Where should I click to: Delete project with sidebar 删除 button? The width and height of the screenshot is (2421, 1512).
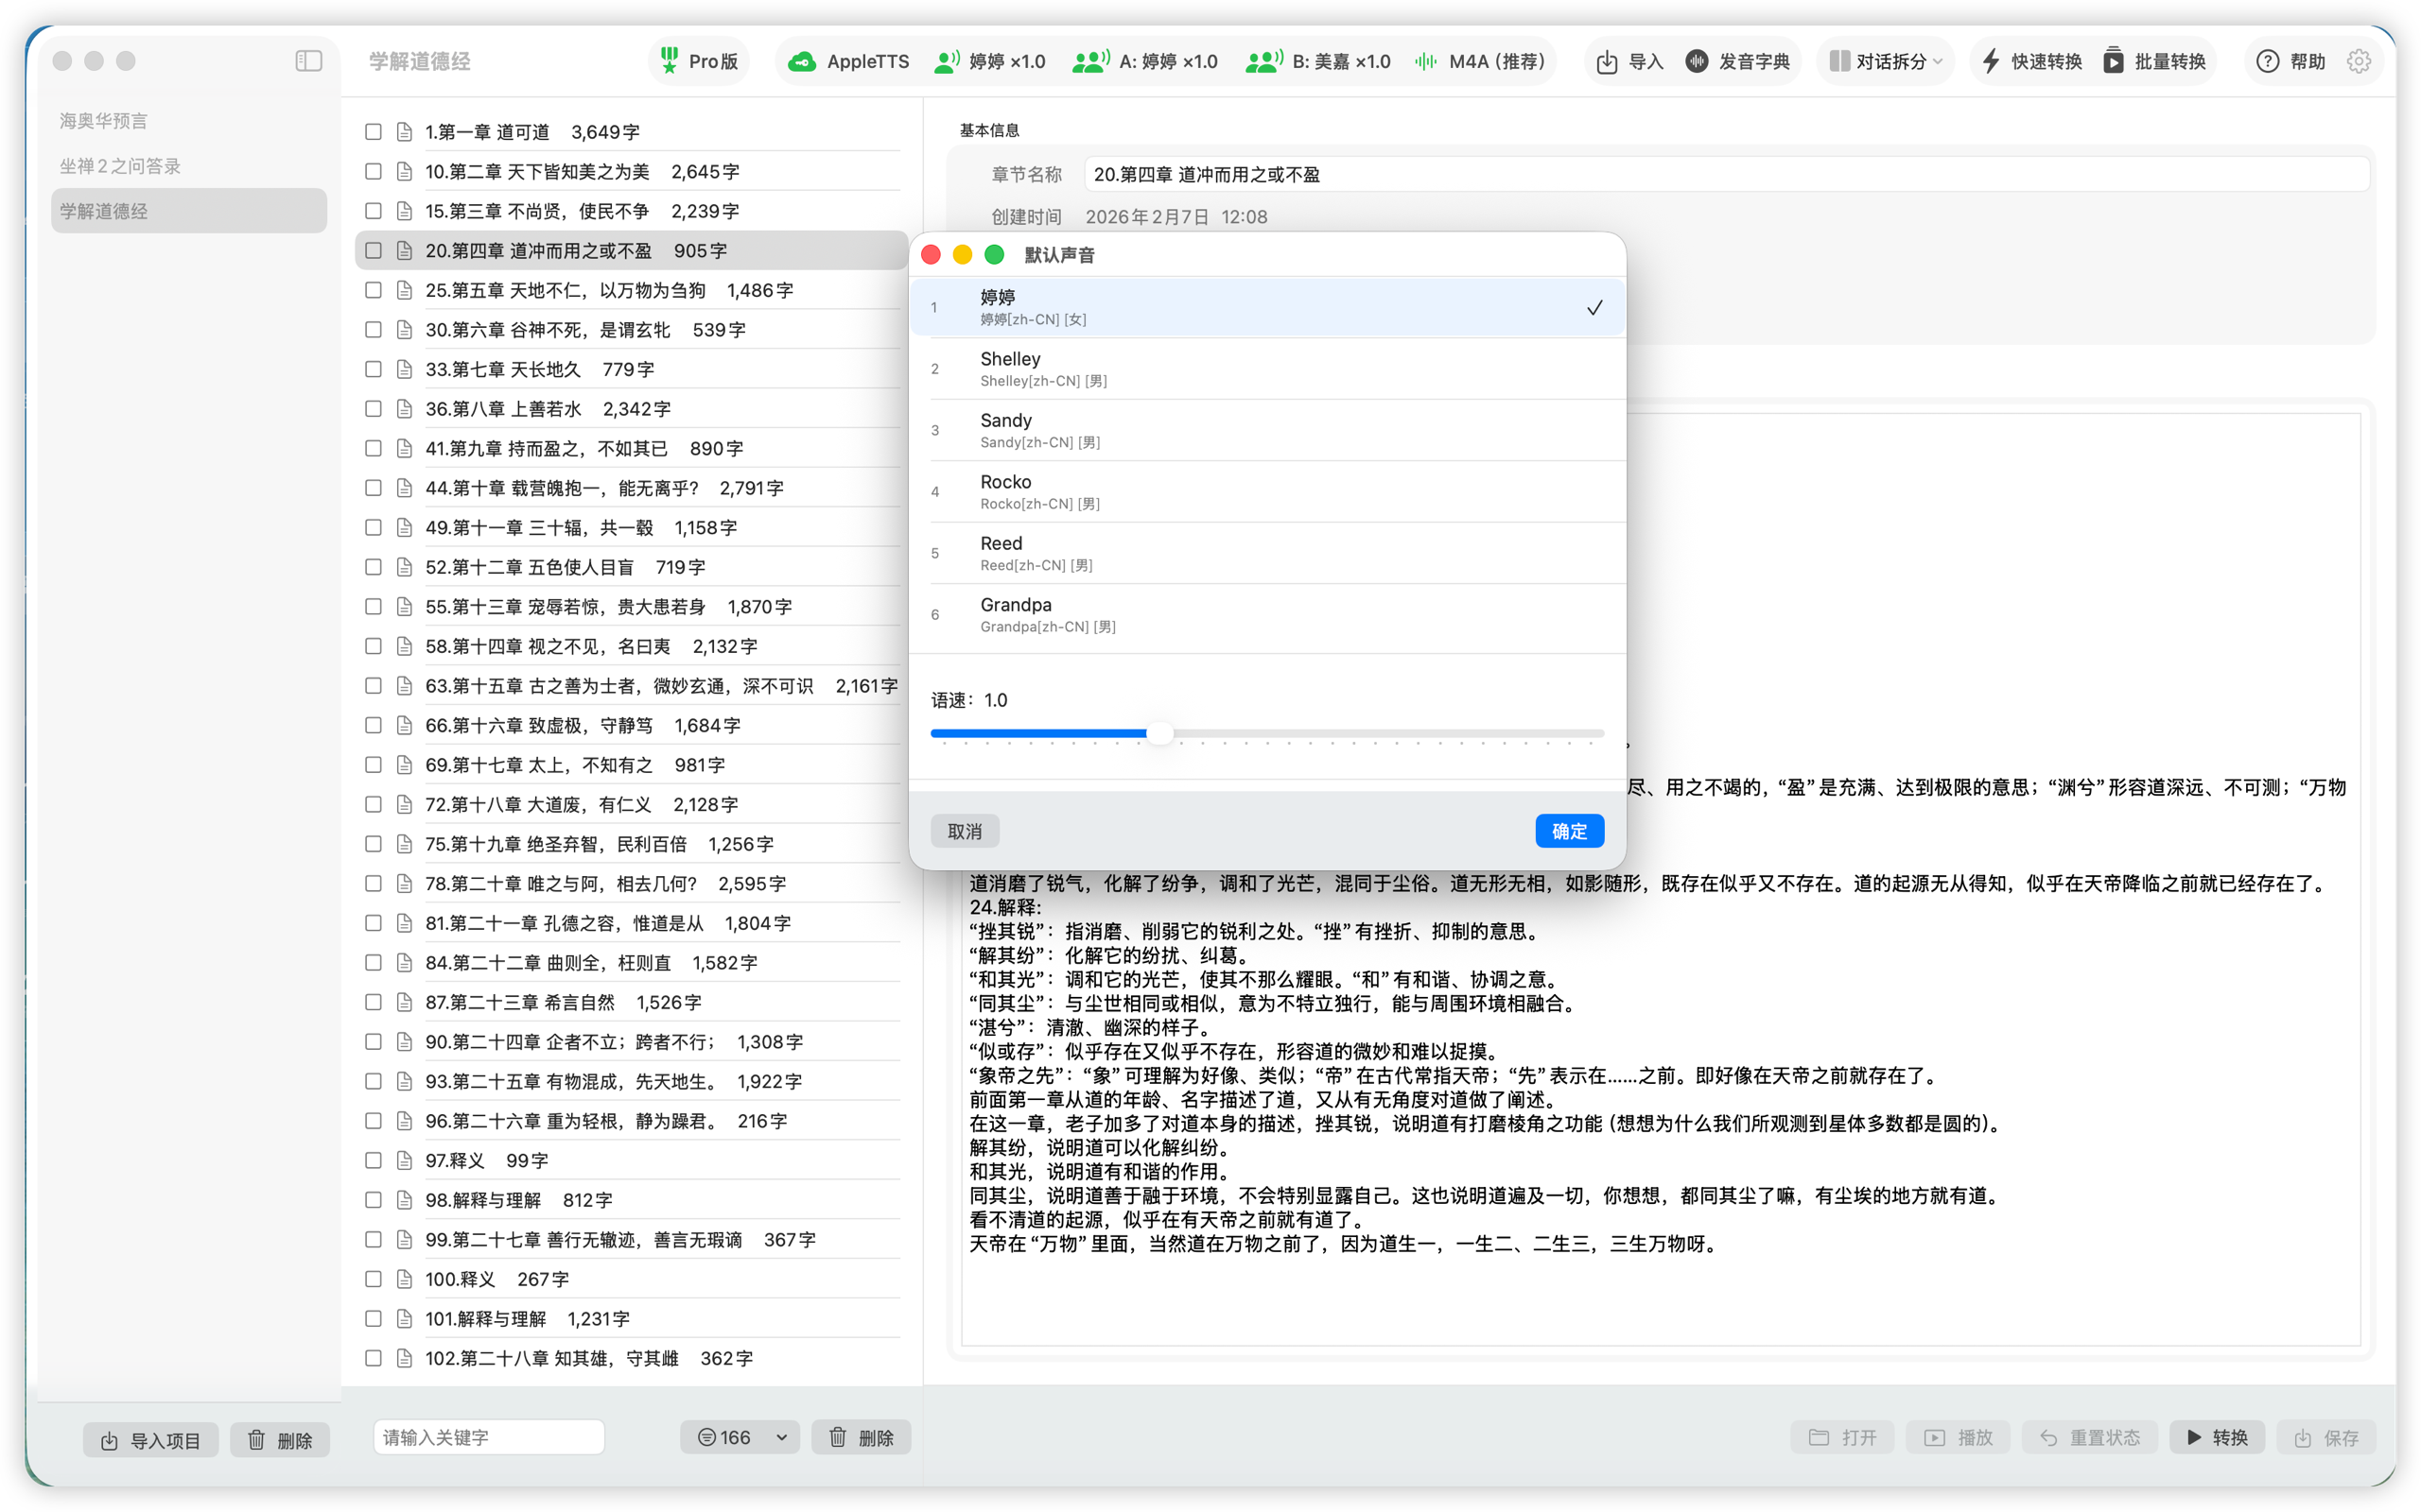coord(280,1440)
